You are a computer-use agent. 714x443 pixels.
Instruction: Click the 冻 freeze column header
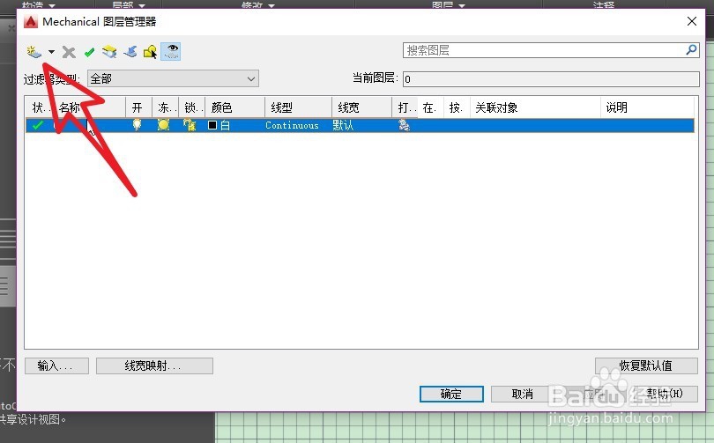point(166,107)
